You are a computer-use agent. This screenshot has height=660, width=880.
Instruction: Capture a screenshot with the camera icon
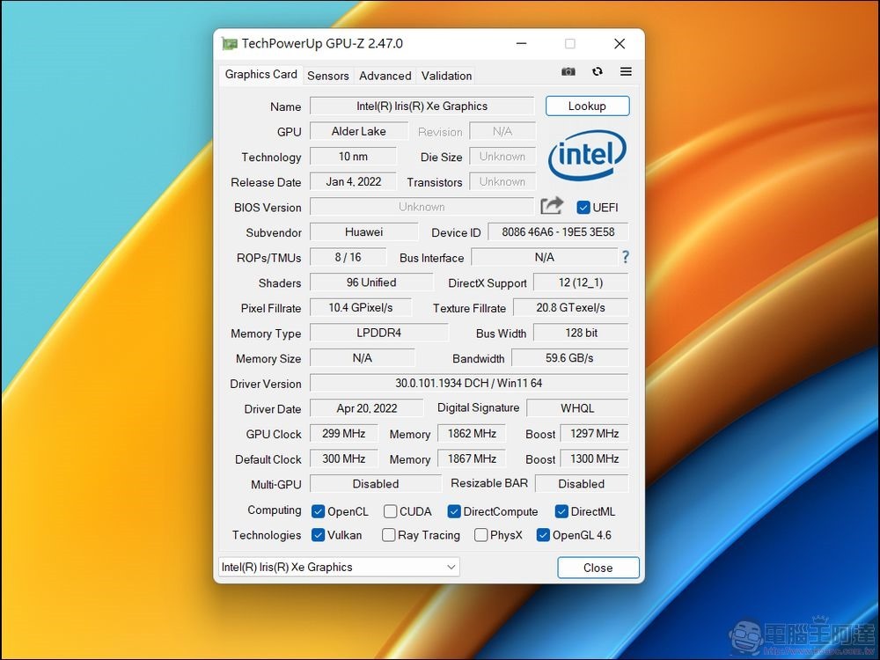coord(568,72)
